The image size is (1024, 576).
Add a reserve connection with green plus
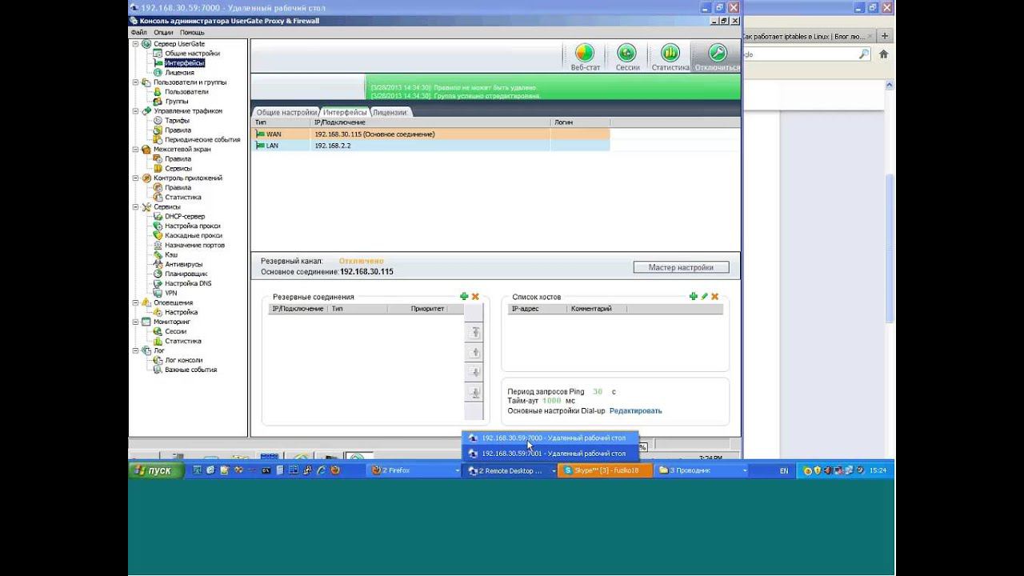point(464,297)
